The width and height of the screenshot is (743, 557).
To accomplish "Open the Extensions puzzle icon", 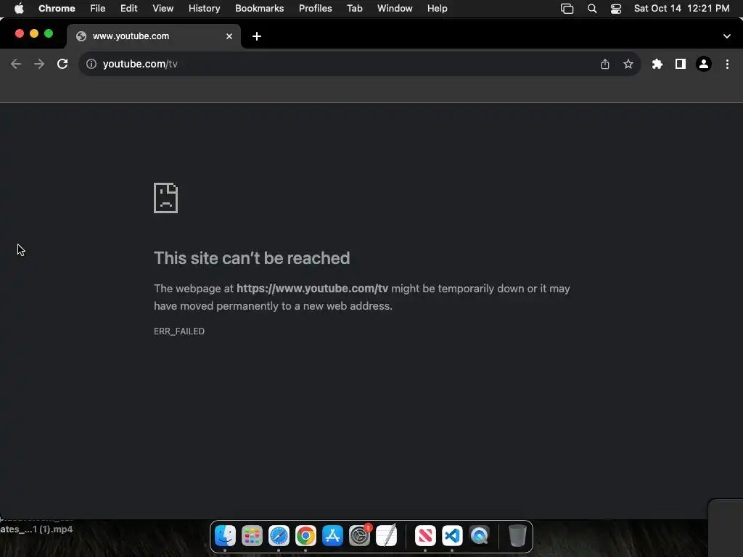I will (657, 64).
